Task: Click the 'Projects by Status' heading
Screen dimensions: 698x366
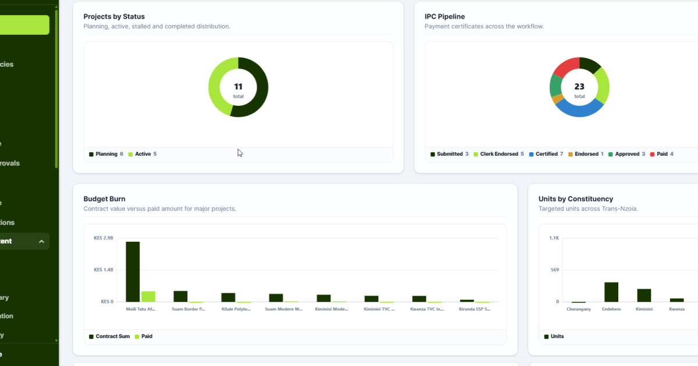Action: pos(114,16)
